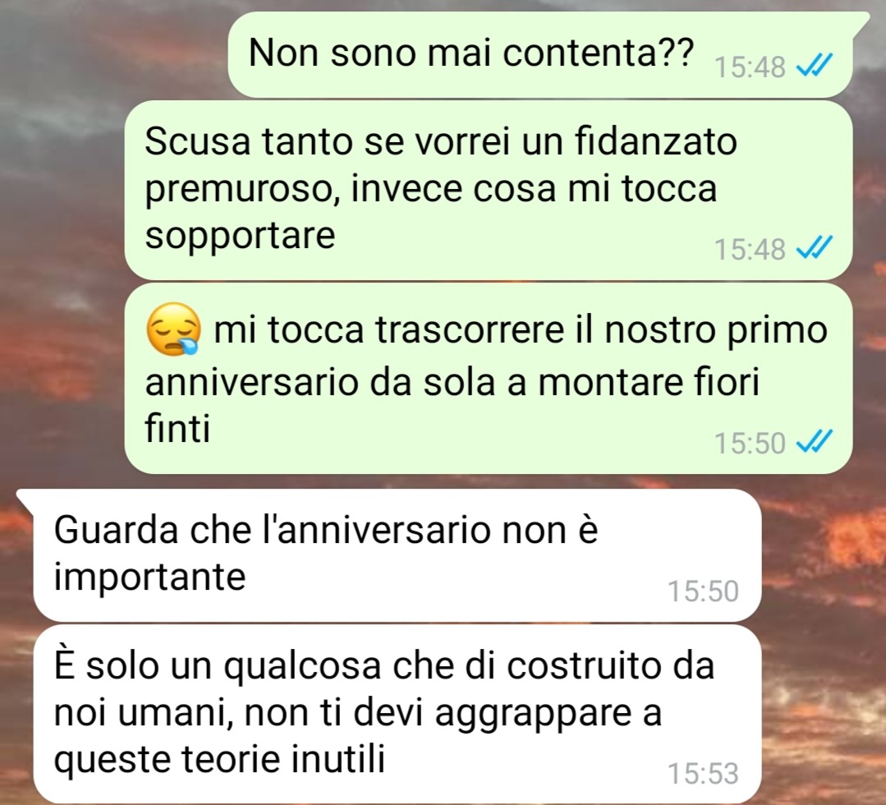
Task: Tap the read checkmarks on the 'fiori finti' message
Action: coord(814,442)
